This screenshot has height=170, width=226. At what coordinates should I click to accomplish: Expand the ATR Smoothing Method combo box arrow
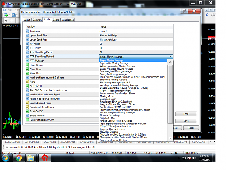(x=170, y=57)
